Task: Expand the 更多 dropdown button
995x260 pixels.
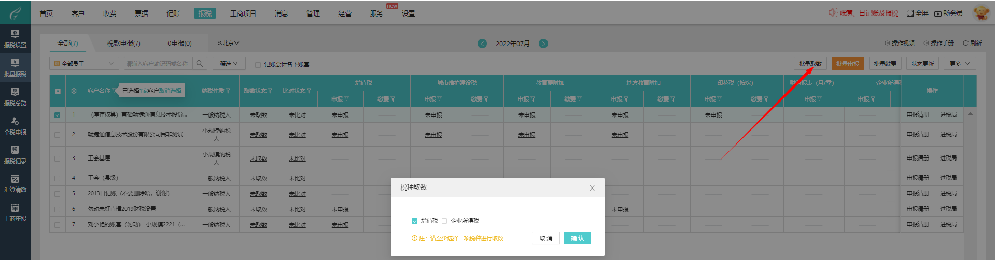Action: click(959, 64)
